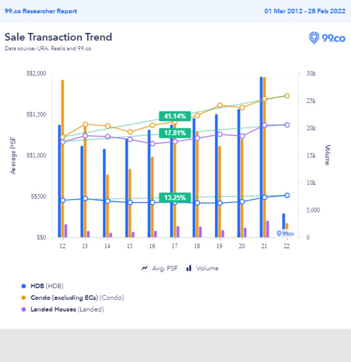The width and height of the screenshot is (351, 362).
Task: Click the 41.14% trend badge
Action: (175, 116)
